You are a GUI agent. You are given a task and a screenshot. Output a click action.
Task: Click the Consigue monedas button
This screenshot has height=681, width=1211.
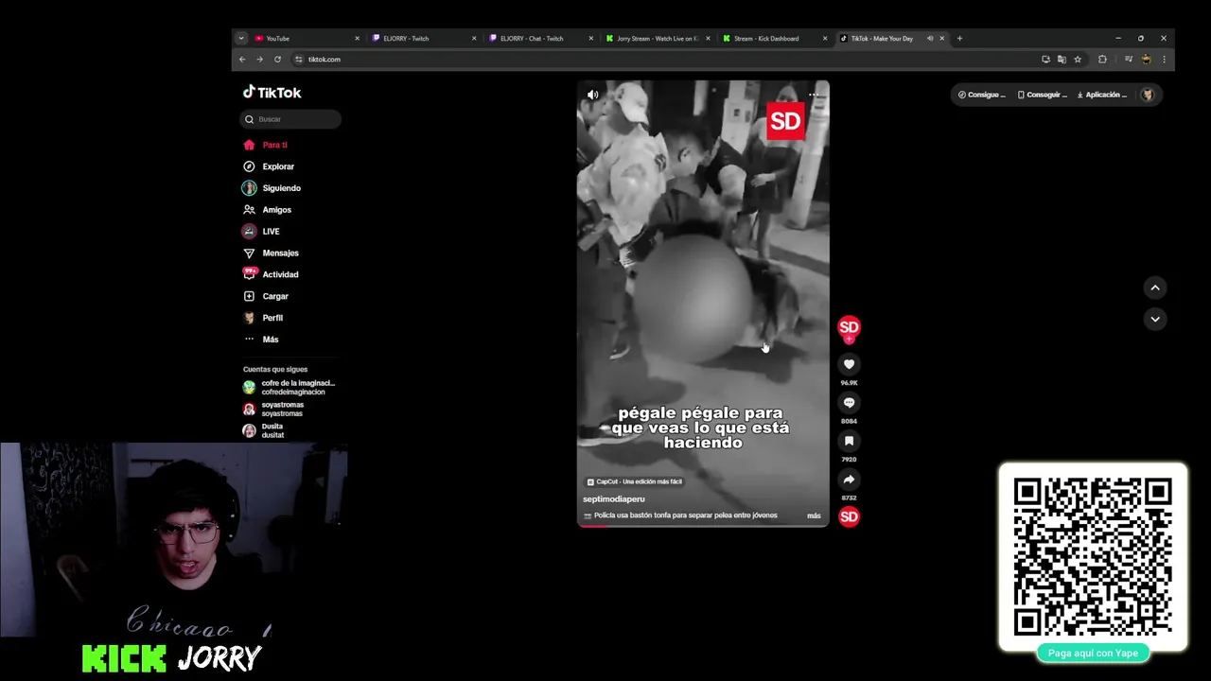tap(982, 95)
